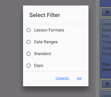Pick the Standard filter radio button

tap(29, 54)
